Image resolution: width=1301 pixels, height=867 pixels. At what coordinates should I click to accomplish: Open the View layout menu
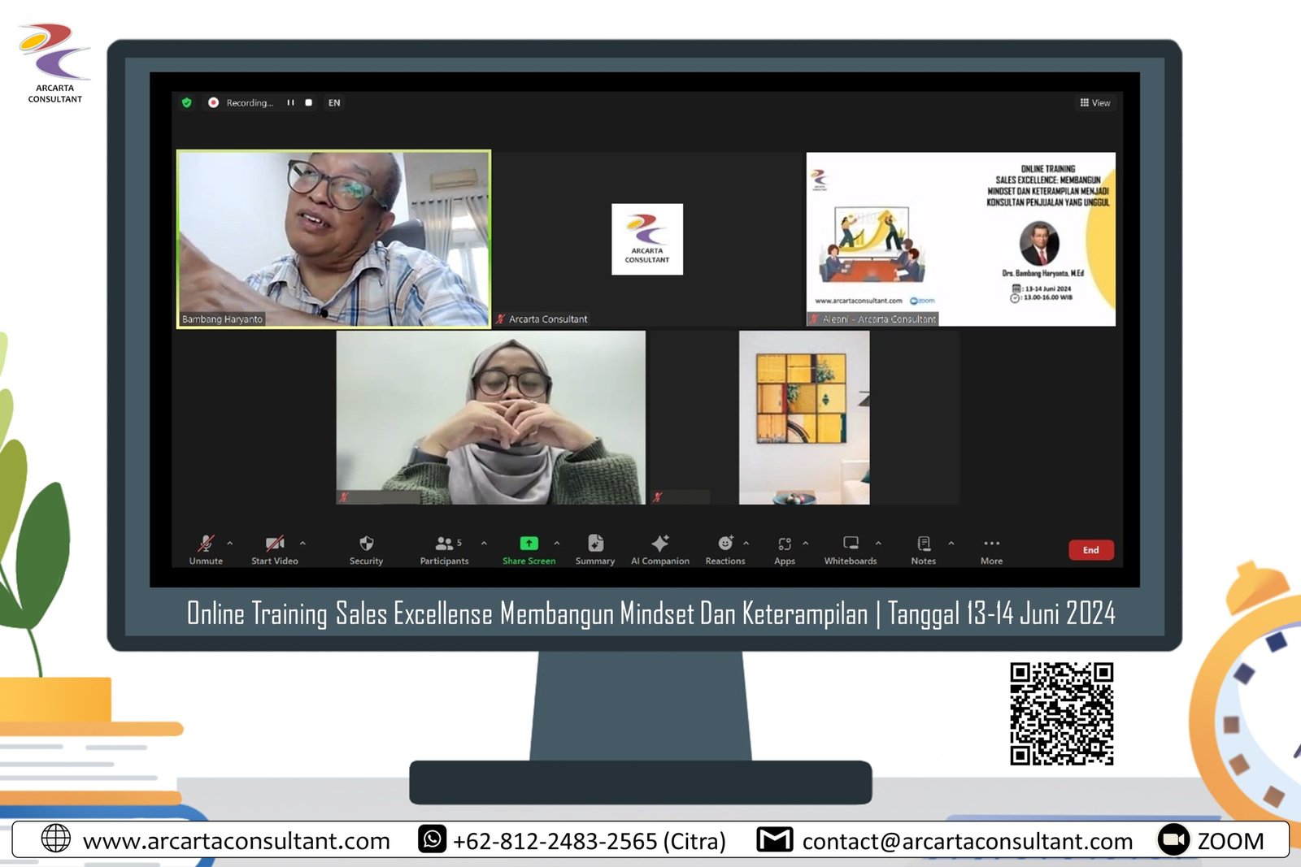1094,103
